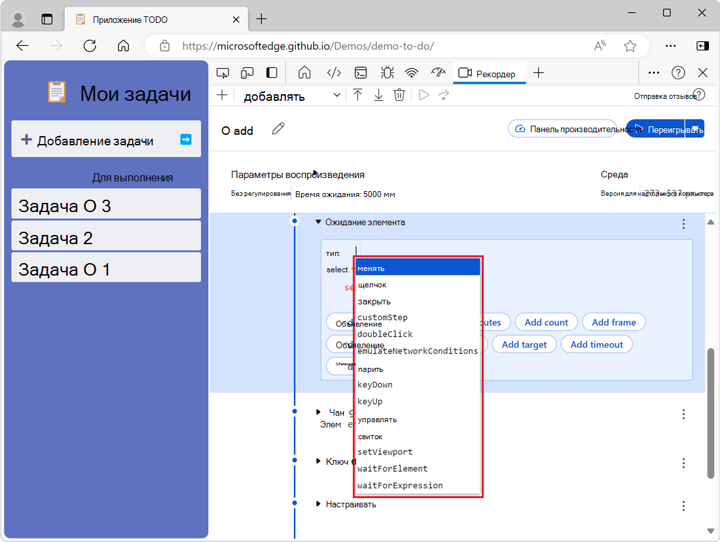This screenshot has height=542, width=720.
Task: Create a new recording with plus
Action: [223, 96]
